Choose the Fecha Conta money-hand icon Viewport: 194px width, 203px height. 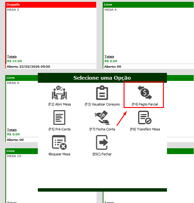(x=102, y=117)
